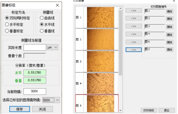Click -->> button for 图 1 slot
Screen dimensions: 178x114
pos(134,11)
